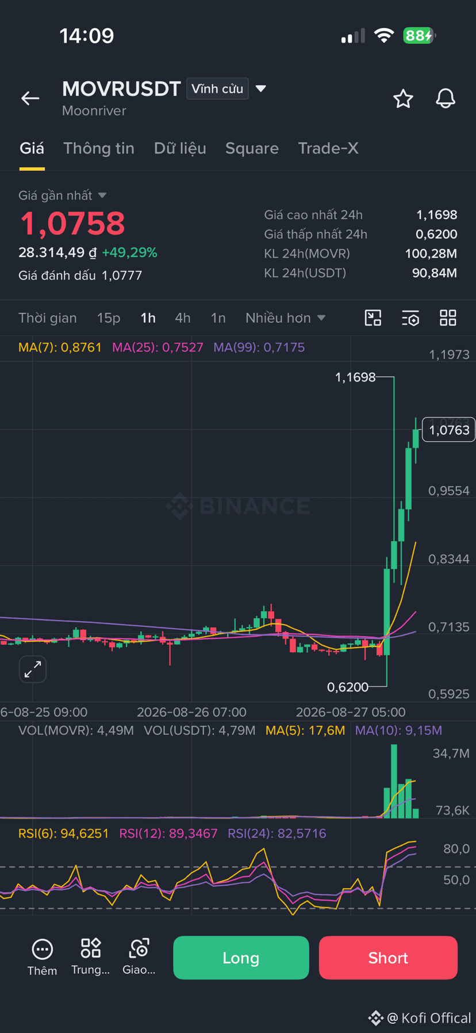476x1033 pixels.
Task: Tap the 0,6200 low marker on chart
Action: [348, 687]
